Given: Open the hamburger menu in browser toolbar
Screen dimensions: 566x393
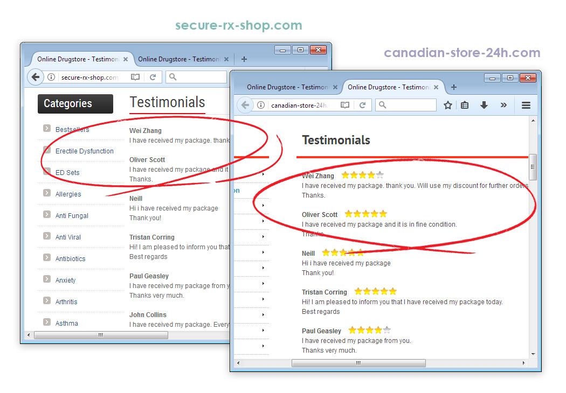Looking at the screenshot, I should 526,105.
